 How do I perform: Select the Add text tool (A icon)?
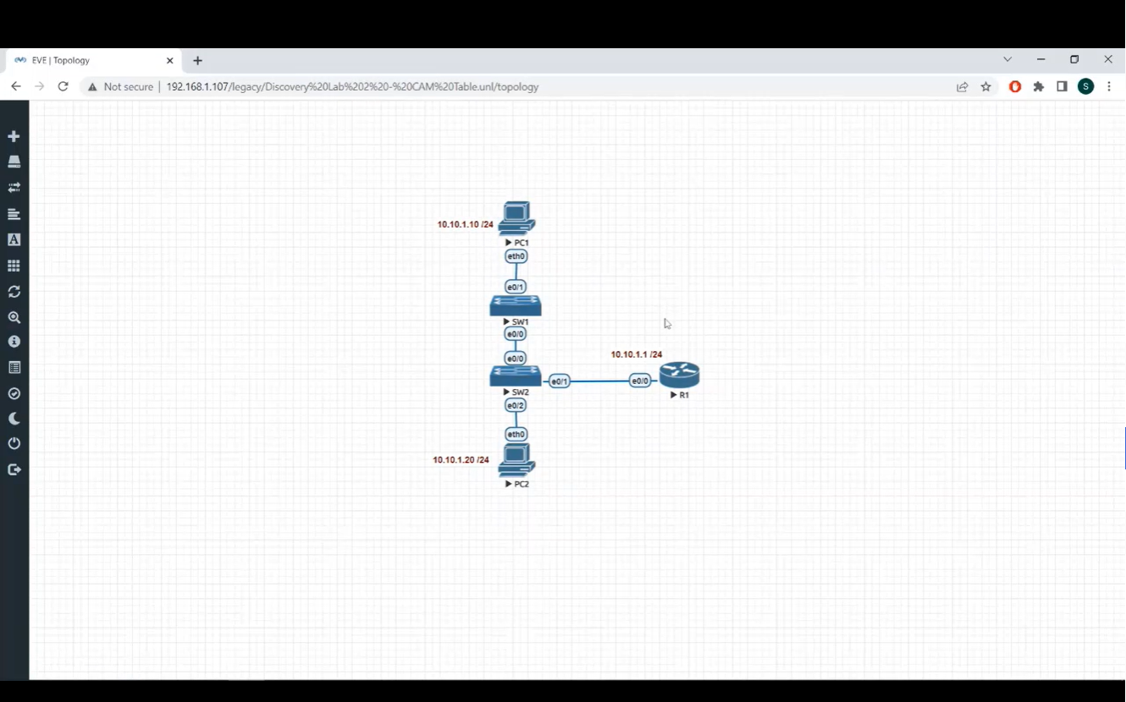[x=14, y=239]
